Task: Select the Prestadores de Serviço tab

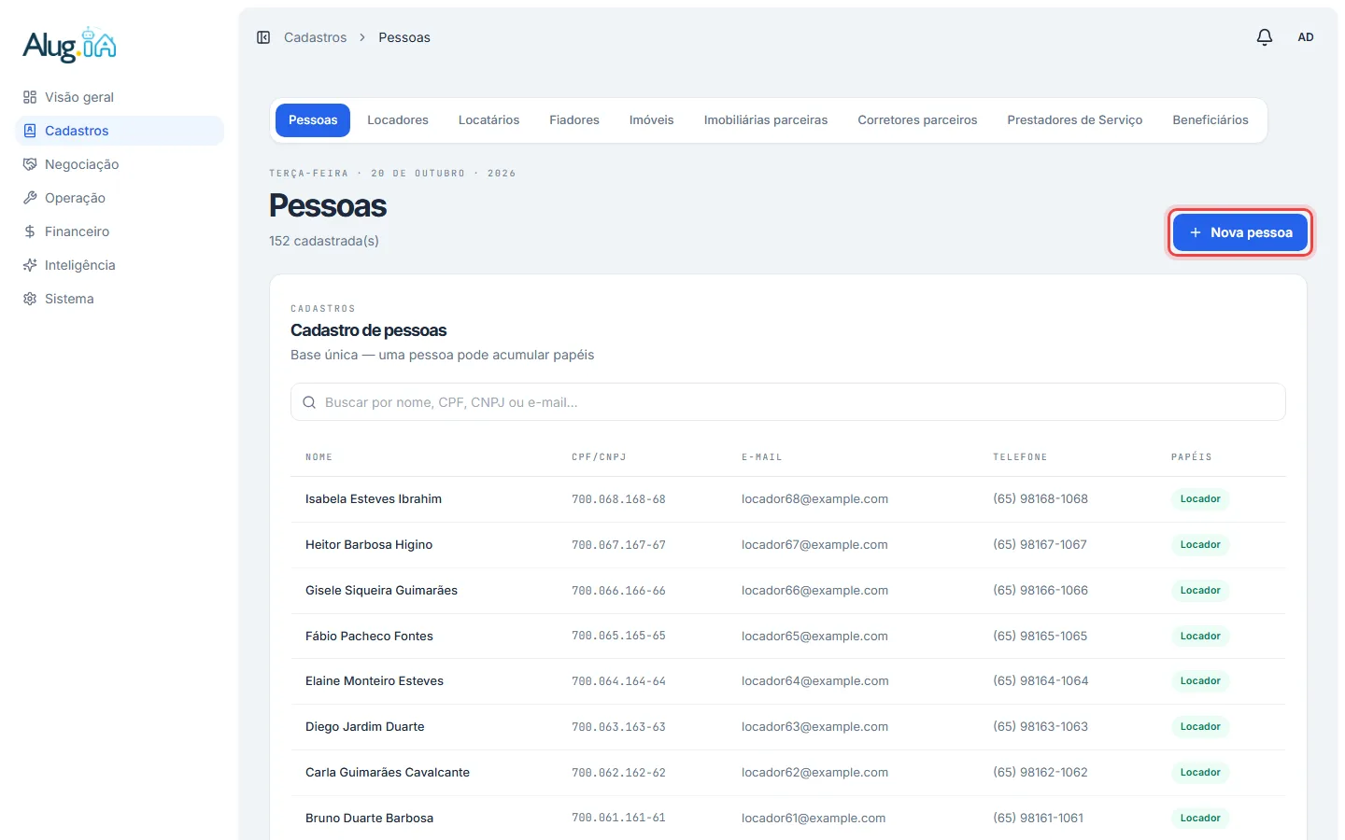Action: click(x=1075, y=120)
